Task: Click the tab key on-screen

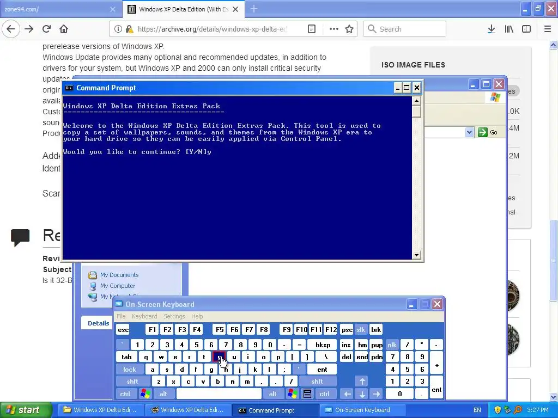Action: click(x=126, y=357)
